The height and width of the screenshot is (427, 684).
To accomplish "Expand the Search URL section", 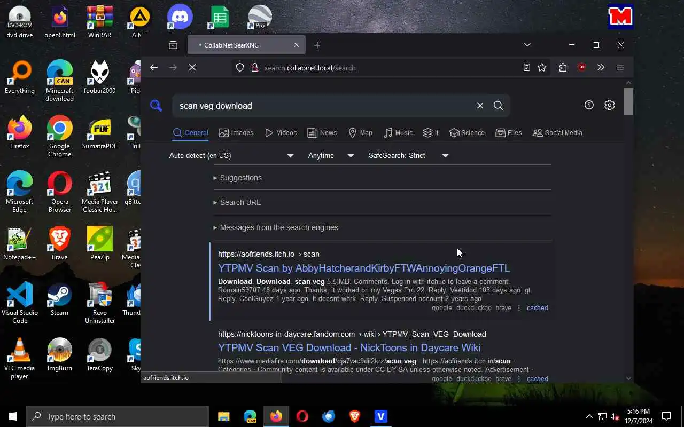I will pos(237,202).
